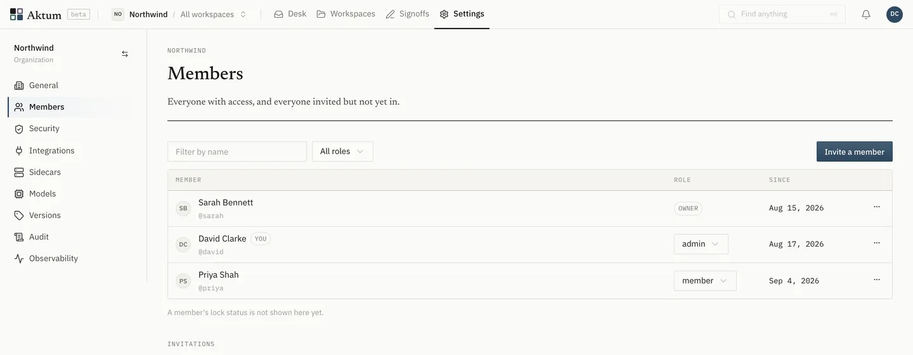Click the search magnifier icon
This screenshot has width=913, height=355.
[732, 14]
